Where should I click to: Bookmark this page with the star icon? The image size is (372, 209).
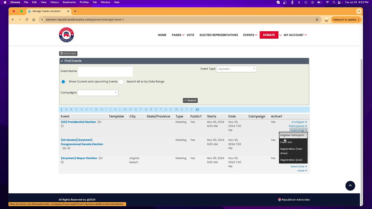pos(317,19)
